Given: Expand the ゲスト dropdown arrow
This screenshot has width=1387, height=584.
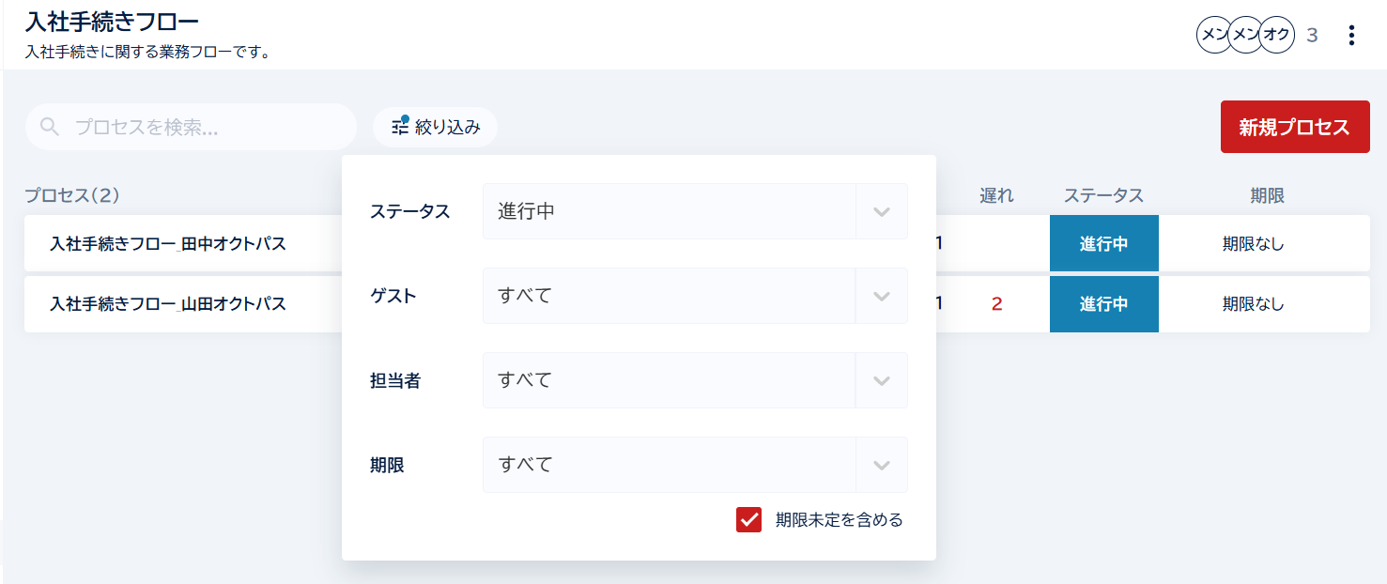Looking at the screenshot, I should [x=881, y=296].
